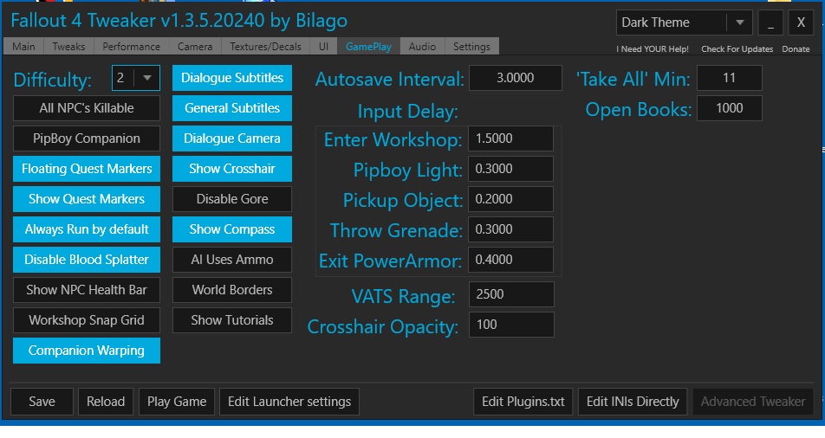
Task: Disable Floating Quest Markers
Action: (x=87, y=169)
